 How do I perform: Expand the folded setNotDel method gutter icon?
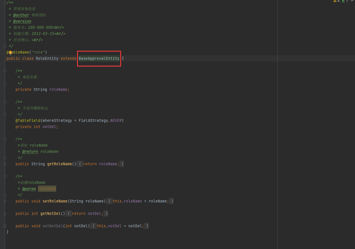tap(5, 226)
